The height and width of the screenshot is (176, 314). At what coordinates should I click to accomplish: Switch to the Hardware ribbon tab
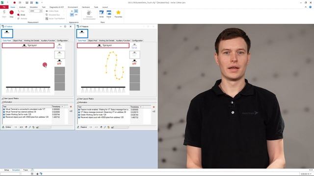(x=86, y=7)
